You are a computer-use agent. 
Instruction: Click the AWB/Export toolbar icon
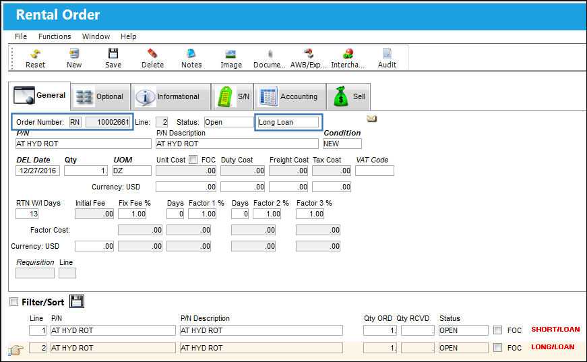tap(308, 53)
